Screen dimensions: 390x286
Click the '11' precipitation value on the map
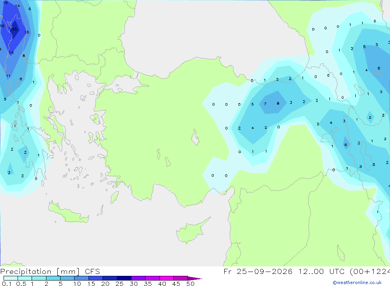[x=8, y=76]
